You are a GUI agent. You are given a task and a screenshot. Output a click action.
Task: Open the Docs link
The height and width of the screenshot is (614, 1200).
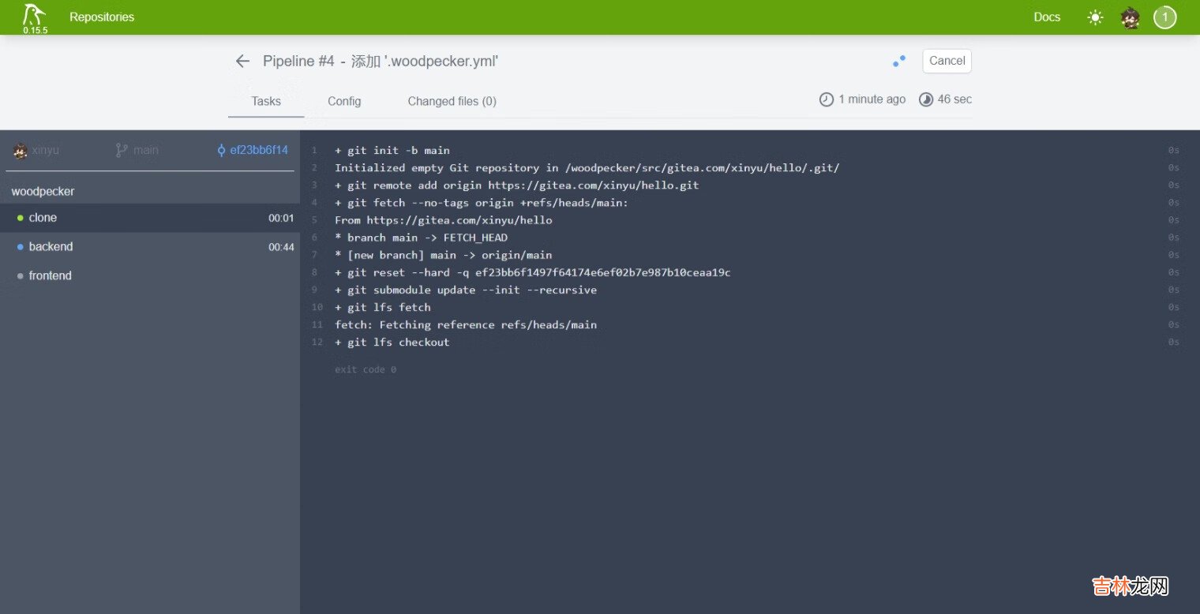point(1047,17)
